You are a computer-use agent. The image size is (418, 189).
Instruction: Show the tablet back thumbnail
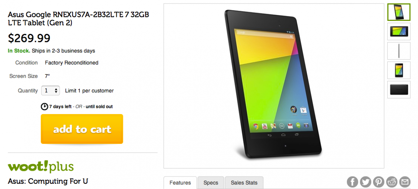pyautogui.click(x=399, y=90)
